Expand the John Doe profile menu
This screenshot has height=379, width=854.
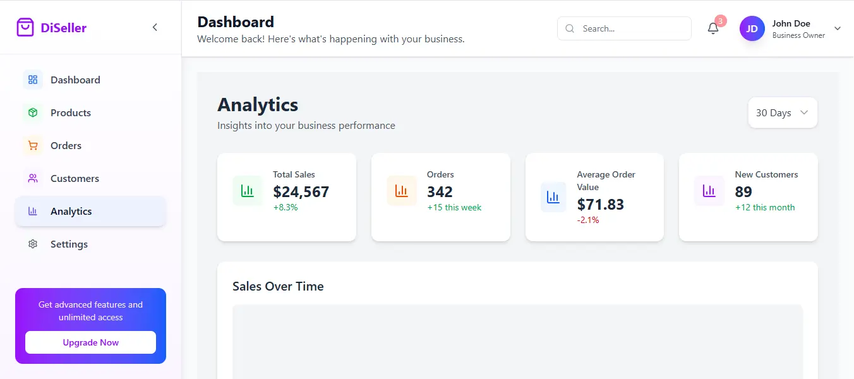837,28
